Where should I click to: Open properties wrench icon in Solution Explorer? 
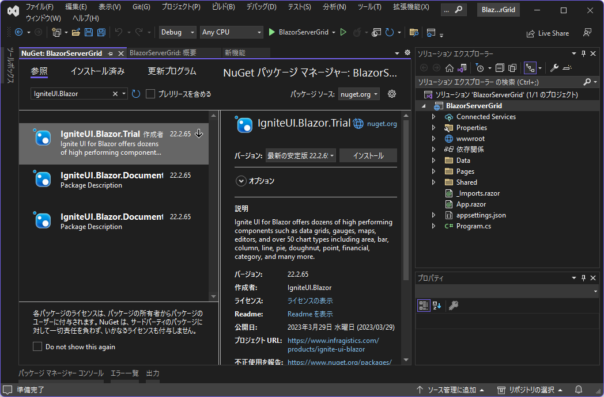click(554, 68)
